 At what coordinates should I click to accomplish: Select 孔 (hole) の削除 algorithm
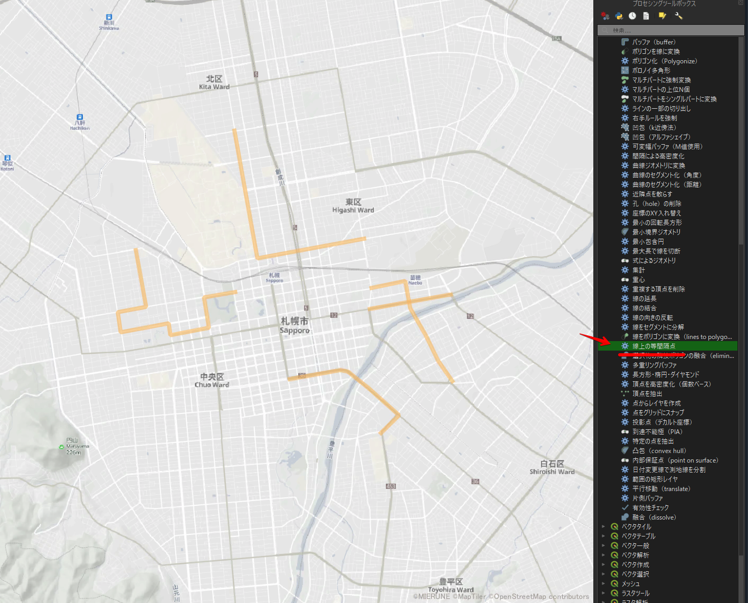tap(657, 203)
